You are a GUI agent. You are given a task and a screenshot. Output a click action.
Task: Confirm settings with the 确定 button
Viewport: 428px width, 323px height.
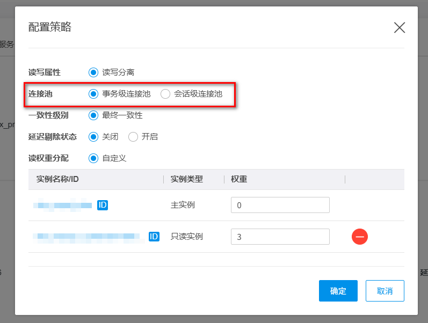(x=338, y=291)
